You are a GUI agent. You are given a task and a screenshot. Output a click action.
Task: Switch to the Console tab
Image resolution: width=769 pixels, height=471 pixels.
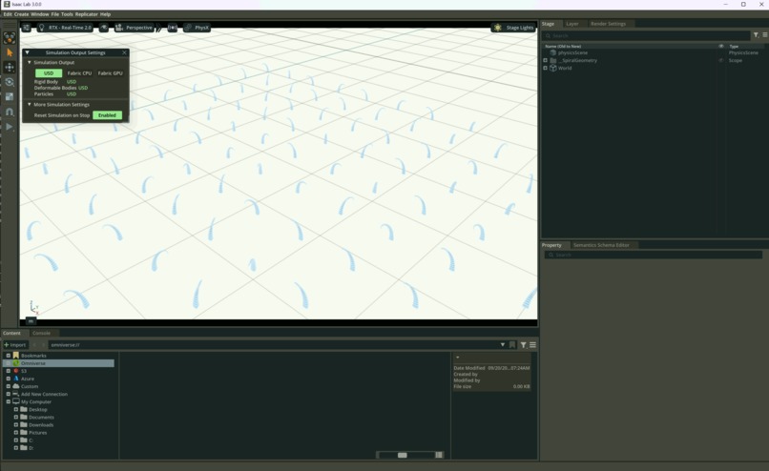(41, 333)
